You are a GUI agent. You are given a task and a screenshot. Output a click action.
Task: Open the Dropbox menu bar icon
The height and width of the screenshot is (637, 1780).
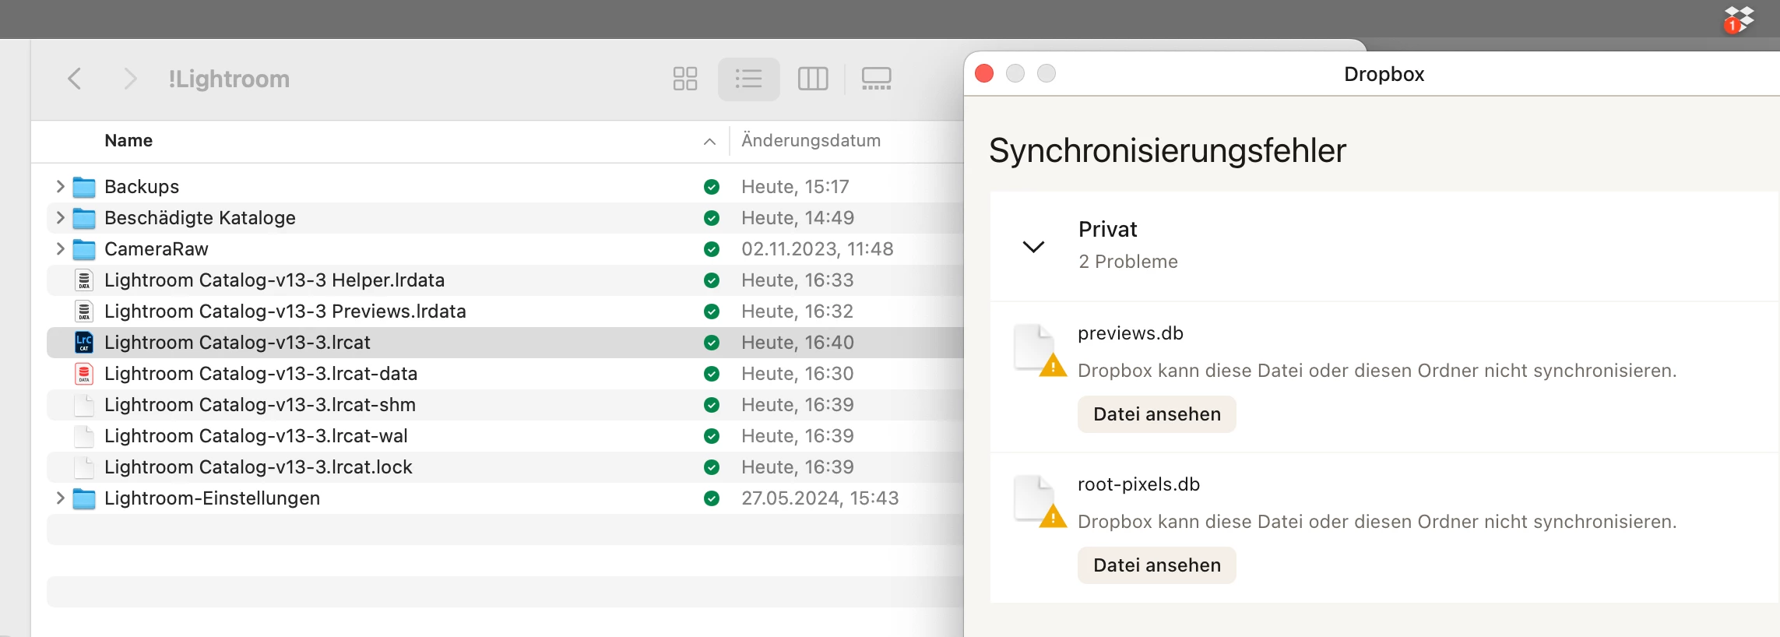click(x=1739, y=19)
